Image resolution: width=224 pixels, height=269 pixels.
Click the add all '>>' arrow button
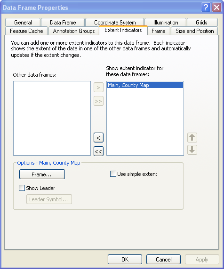[x=98, y=101]
